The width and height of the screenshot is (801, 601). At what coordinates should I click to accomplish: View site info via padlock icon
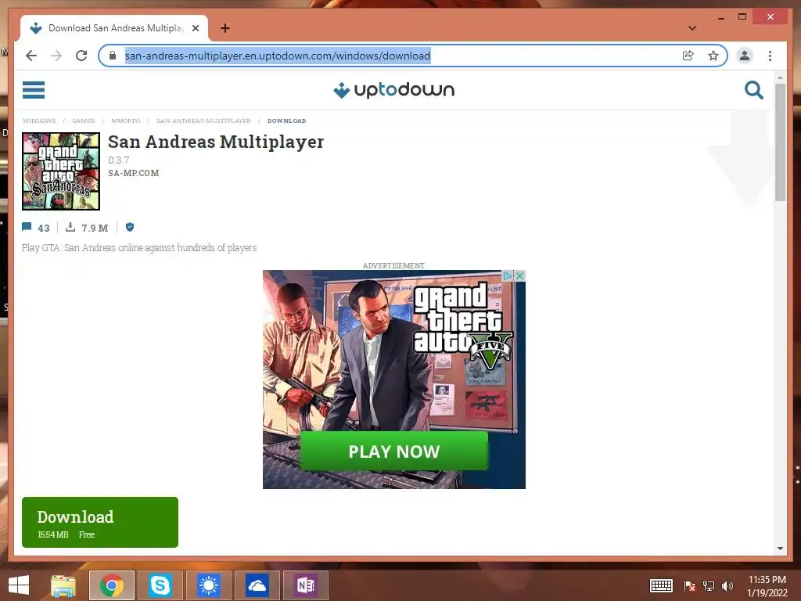pos(113,56)
